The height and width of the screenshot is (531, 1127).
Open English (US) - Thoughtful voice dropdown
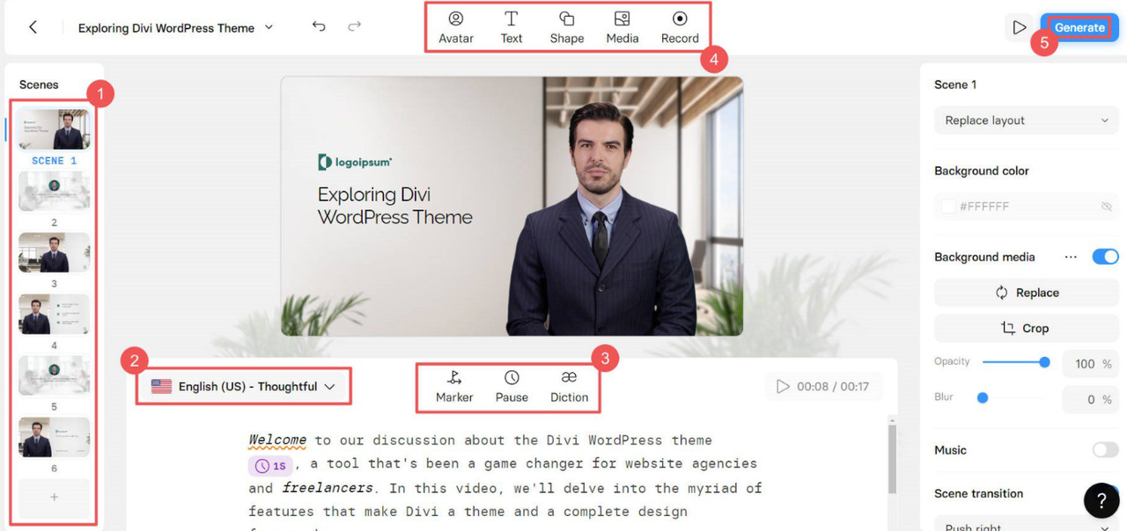tap(243, 386)
